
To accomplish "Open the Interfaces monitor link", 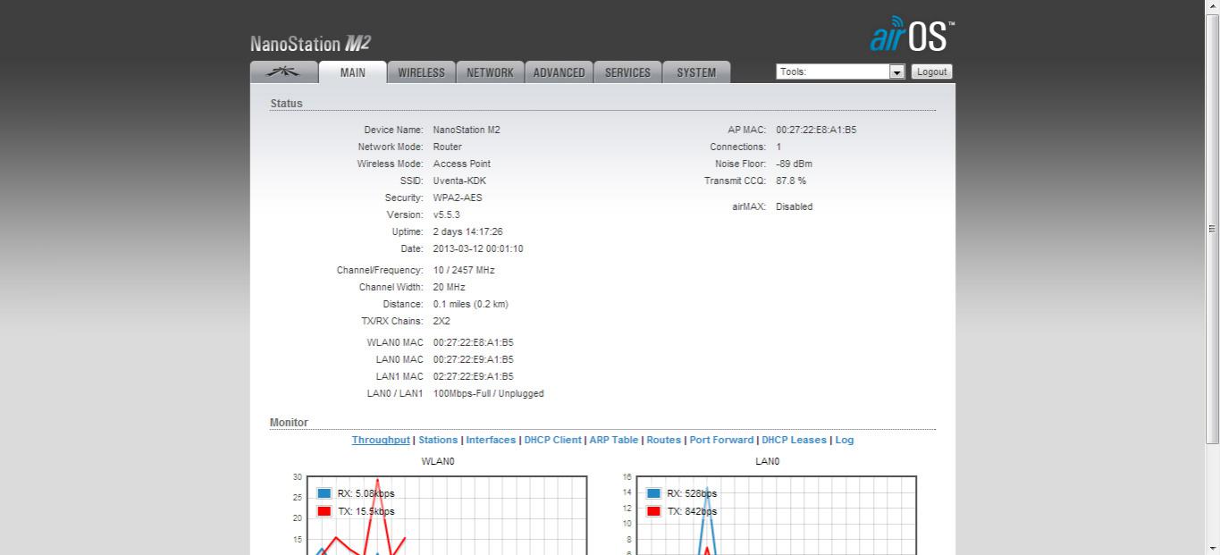I will [491, 440].
